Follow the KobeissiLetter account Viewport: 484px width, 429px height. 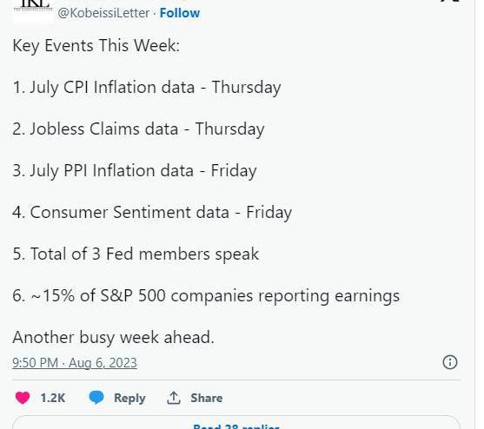180,13
